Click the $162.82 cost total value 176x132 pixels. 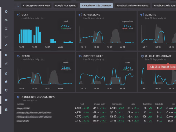[66, 26]
